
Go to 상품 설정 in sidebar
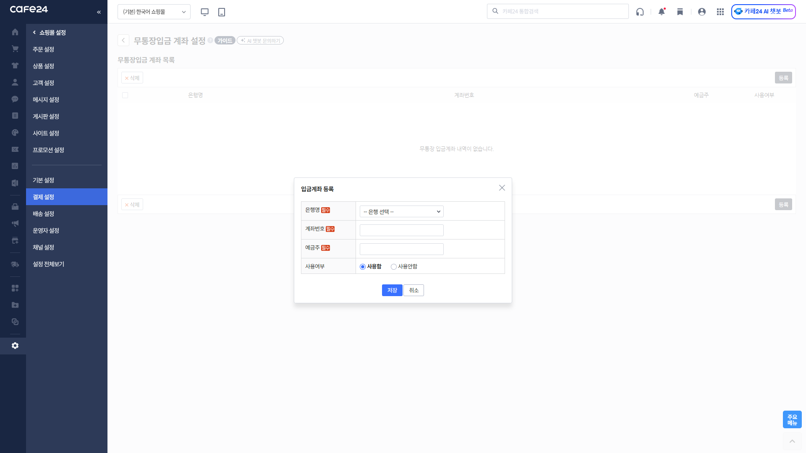click(44, 66)
